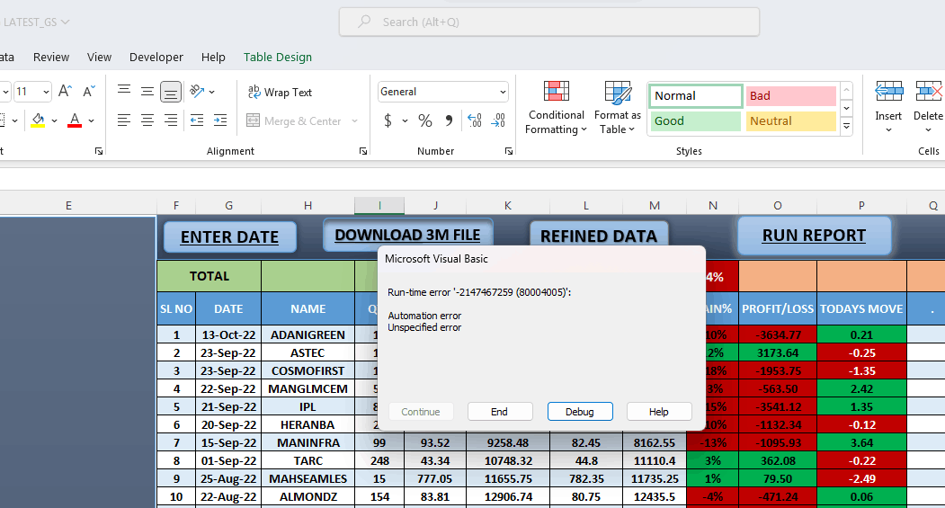Select the Neutral cell style
This screenshot has width=945, height=508.
(x=790, y=121)
